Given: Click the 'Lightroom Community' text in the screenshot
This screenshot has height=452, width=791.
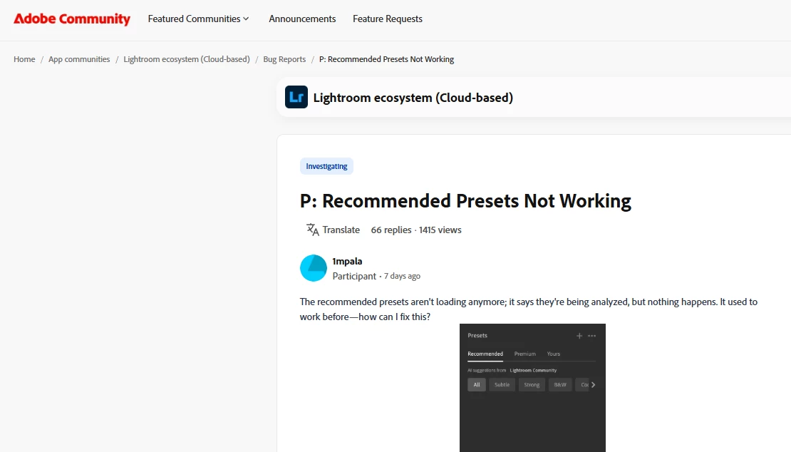Looking at the screenshot, I should pyautogui.click(x=533, y=370).
